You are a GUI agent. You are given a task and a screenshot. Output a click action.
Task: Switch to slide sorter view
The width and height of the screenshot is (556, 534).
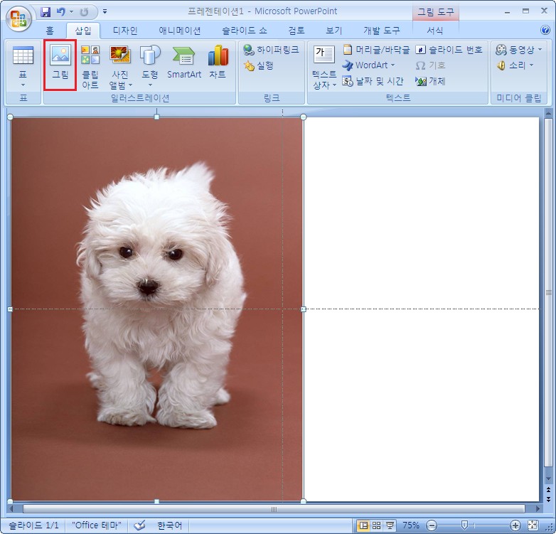(x=377, y=525)
